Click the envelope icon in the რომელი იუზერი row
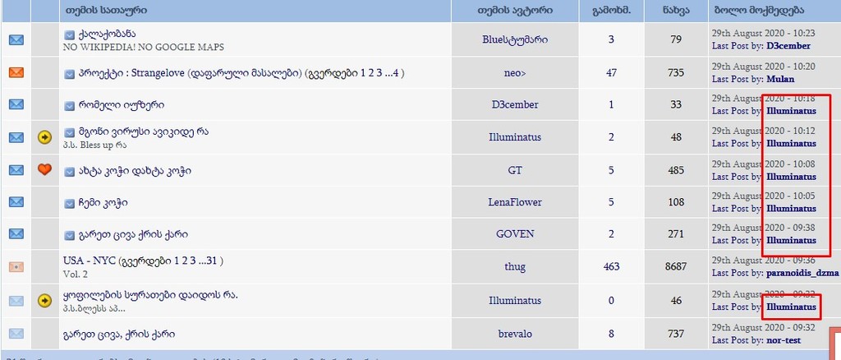The width and height of the screenshot is (841, 360). click(x=16, y=104)
